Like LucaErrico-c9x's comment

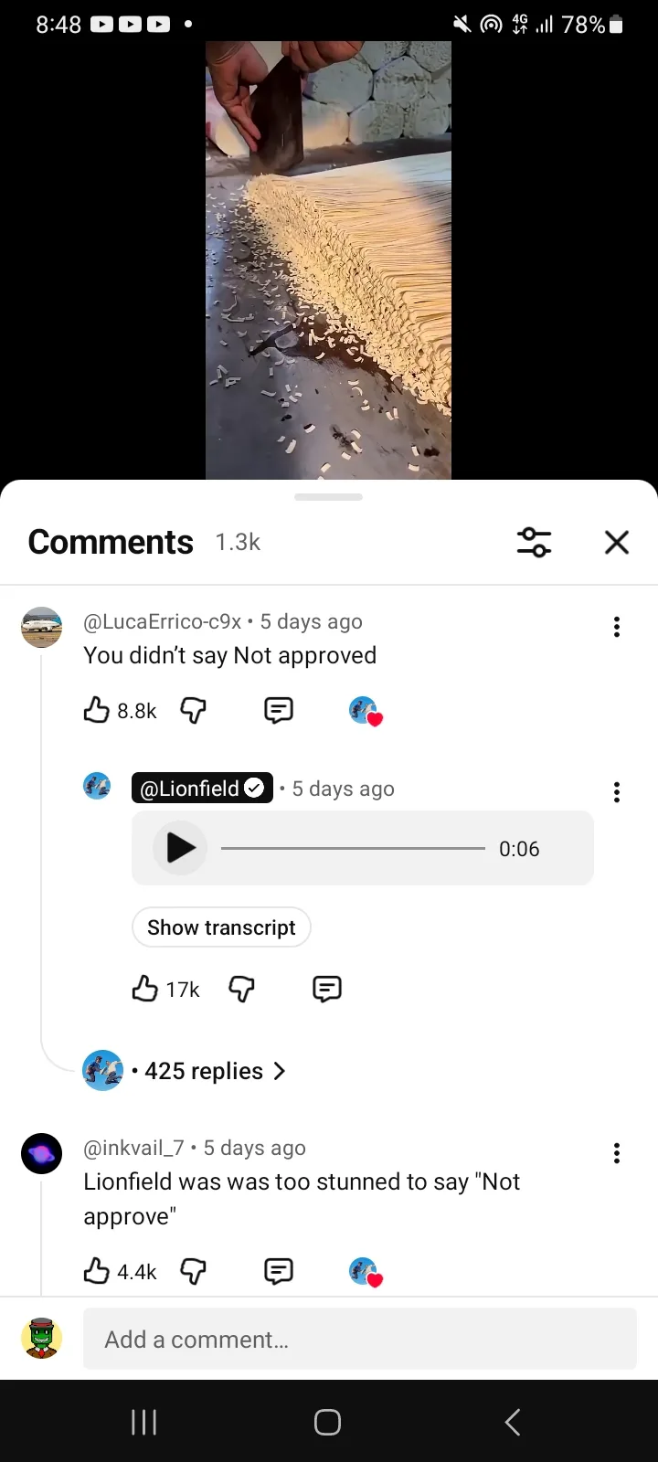(x=97, y=710)
